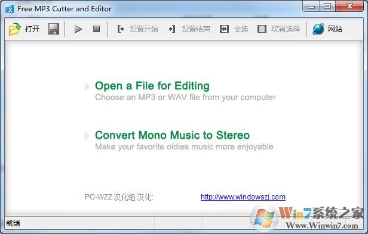Close the Free MP3 Cutter and Editor window
The width and height of the screenshot is (368, 234).
(349, 7)
